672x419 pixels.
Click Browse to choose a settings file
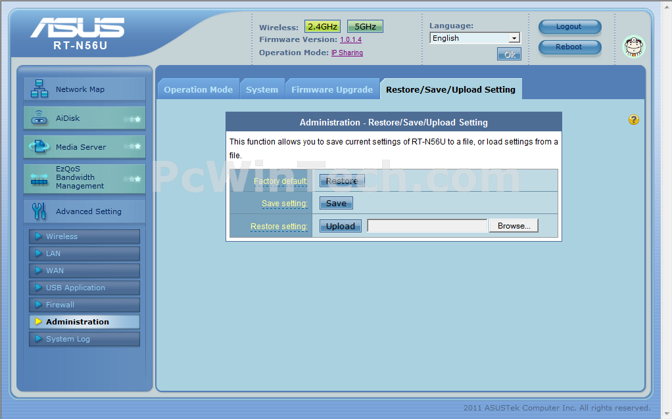point(514,226)
